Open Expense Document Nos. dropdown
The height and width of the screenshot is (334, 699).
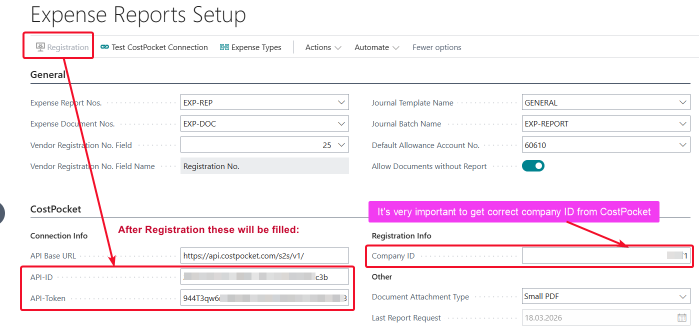pos(342,123)
